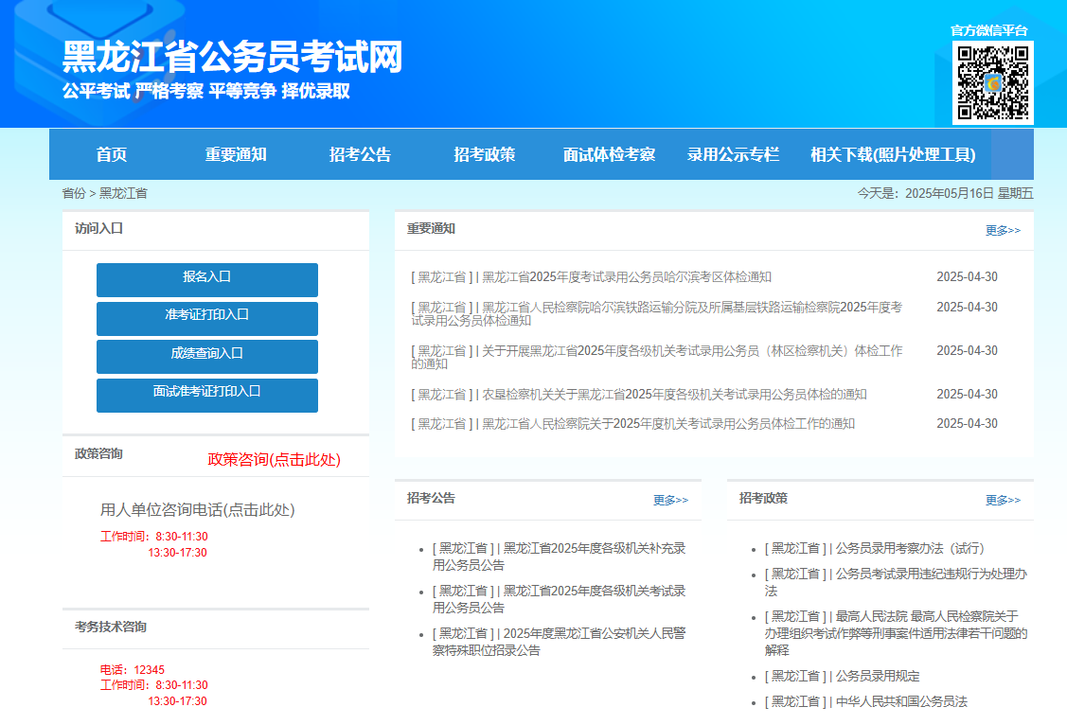Viewport: 1067px width, 725px height.
Task: Click the 报名入口 button
Action: click(206, 279)
